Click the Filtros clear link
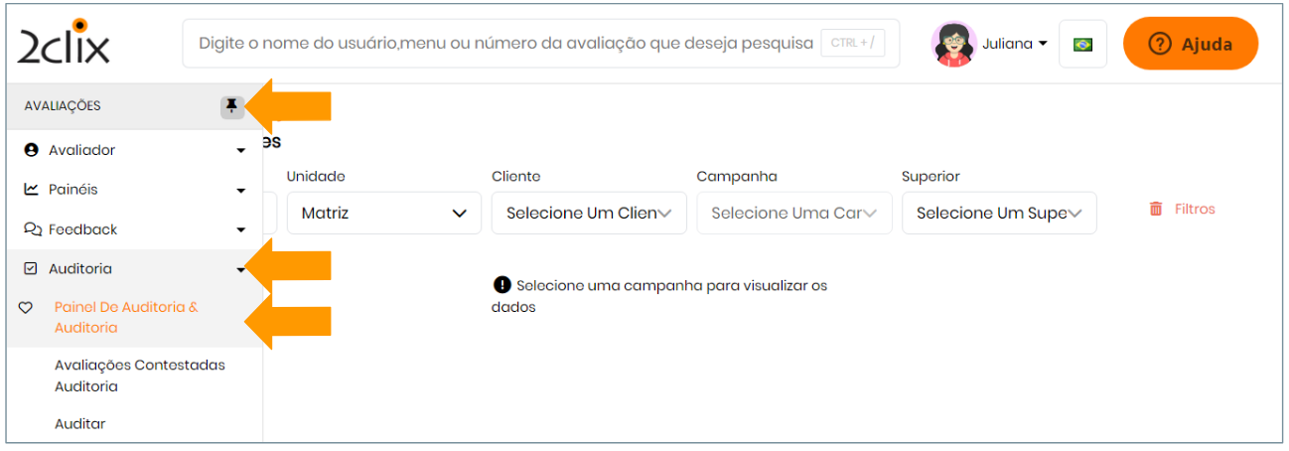This screenshot has height=451, width=1289. tap(1194, 210)
